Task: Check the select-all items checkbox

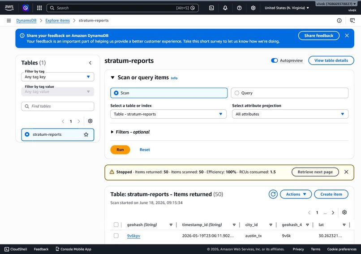Action: [116, 224]
